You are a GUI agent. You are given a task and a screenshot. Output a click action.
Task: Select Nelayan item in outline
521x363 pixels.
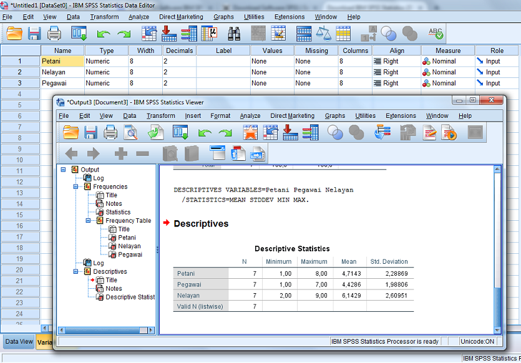coord(129,246)
